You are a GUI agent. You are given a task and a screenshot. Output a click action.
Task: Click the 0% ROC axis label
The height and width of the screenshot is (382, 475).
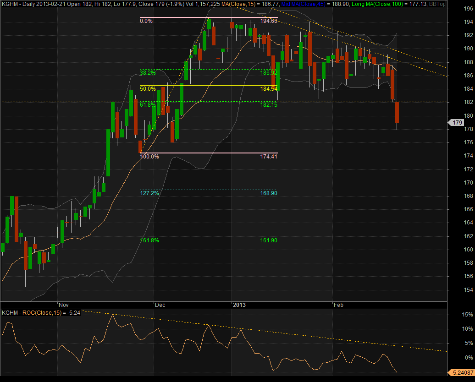(469, 357)
